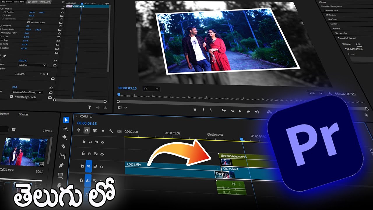Open the Lumetri Color panel
Screen dimensions: 373x210
(331, 10)
